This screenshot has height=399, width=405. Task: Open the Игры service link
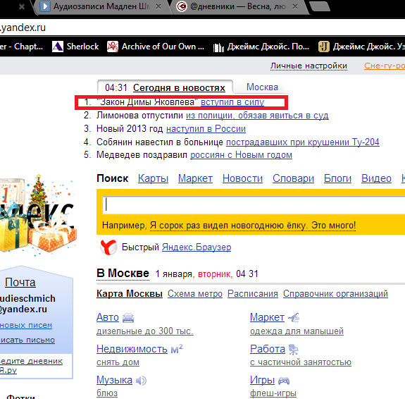tap(262, 380)
